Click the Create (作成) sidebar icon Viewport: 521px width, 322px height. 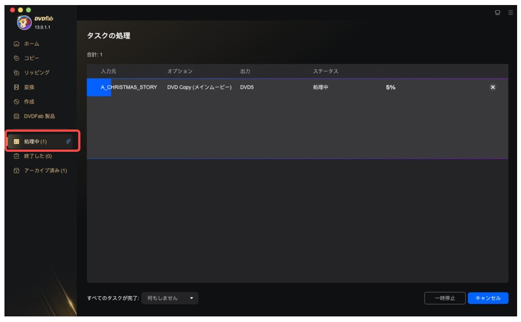(16, 102)
